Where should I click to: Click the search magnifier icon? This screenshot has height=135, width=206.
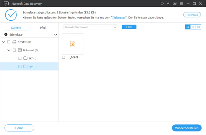point(115,27)
